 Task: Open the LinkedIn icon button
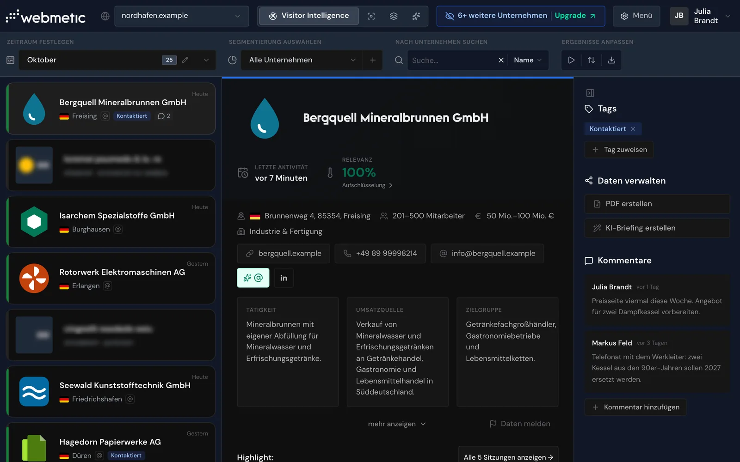pos(284,278)
